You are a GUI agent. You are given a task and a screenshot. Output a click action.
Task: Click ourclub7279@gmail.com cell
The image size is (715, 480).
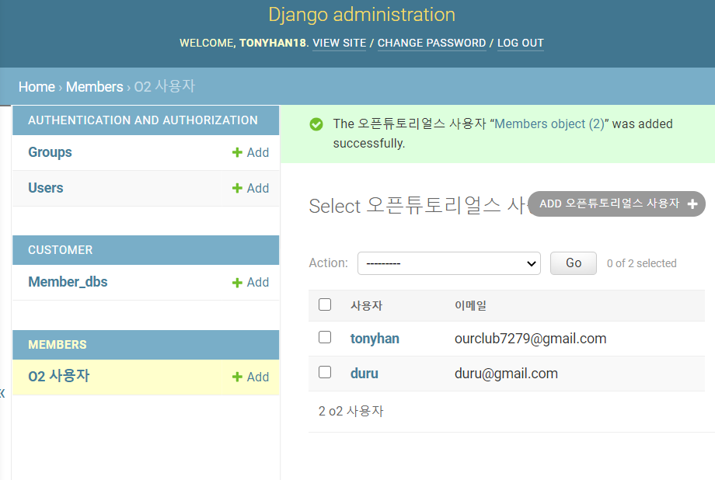coord(530,339)
